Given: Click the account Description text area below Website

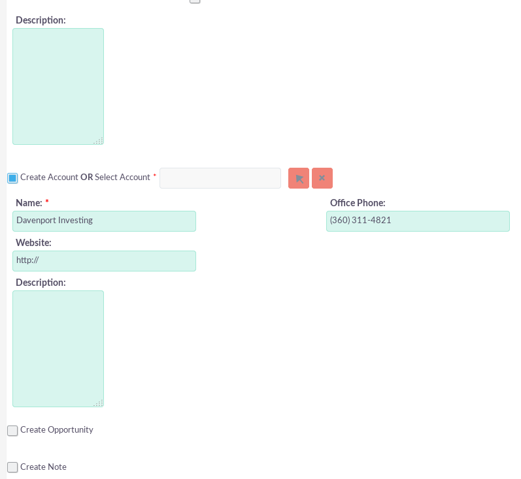Looking at the screenshot, I should (x=58, y=348).
